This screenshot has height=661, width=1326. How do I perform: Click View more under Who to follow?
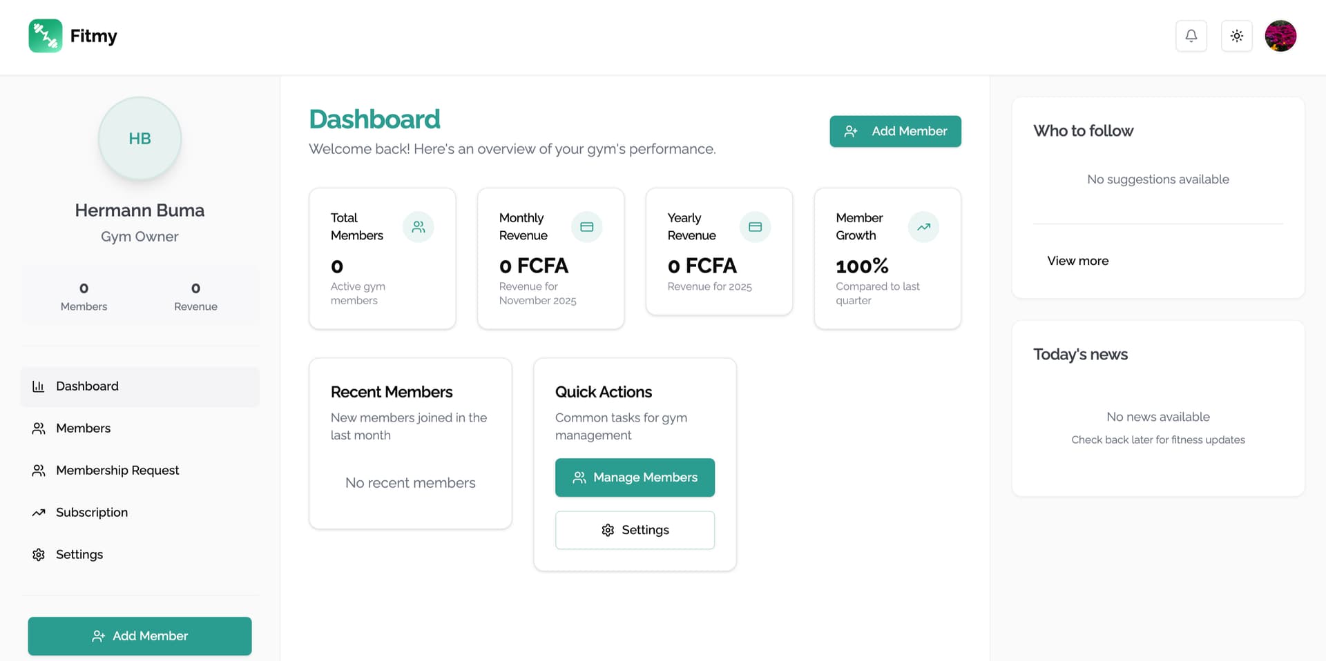click(1077, 261)
